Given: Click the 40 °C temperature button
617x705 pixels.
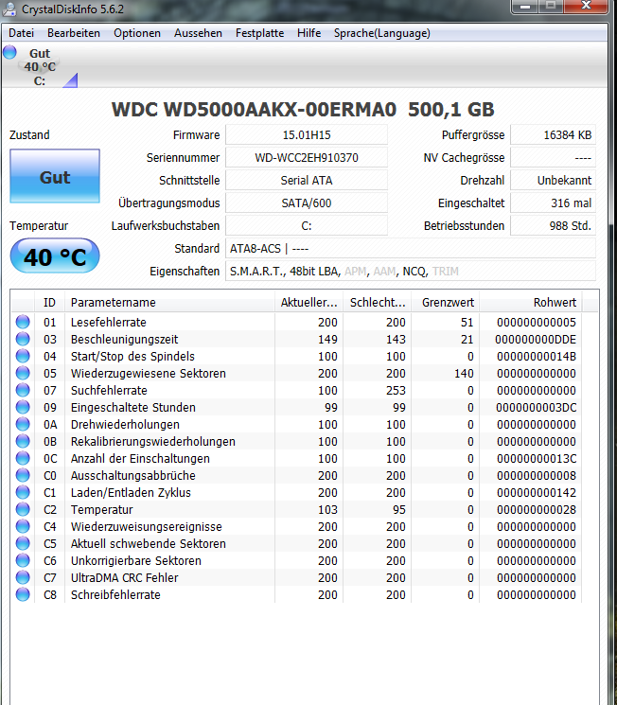Looking at the screenshot, I should click(55, 256).
